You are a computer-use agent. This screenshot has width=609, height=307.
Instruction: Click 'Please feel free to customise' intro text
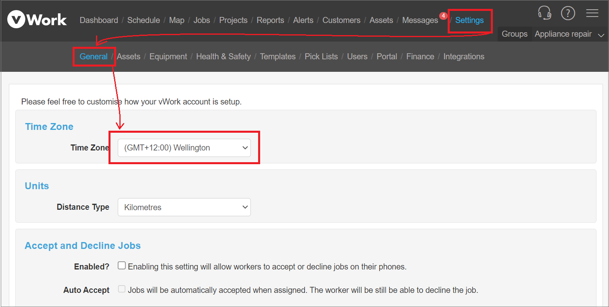coord(131,102)
